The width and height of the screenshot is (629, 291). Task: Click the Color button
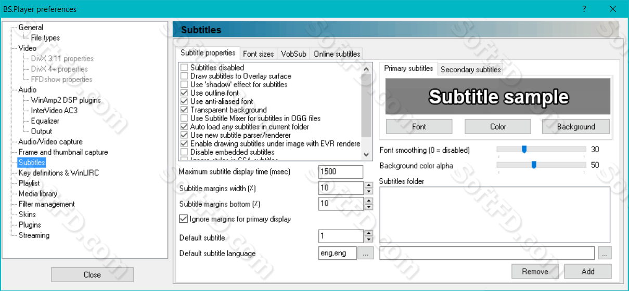pos(498,126)
